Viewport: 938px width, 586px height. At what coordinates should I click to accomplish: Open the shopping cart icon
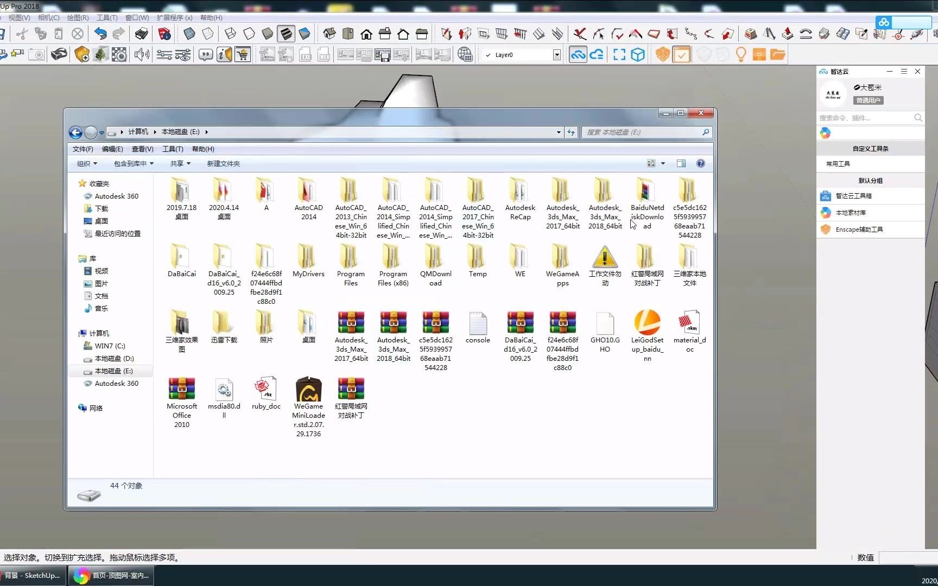coord(243,54)
